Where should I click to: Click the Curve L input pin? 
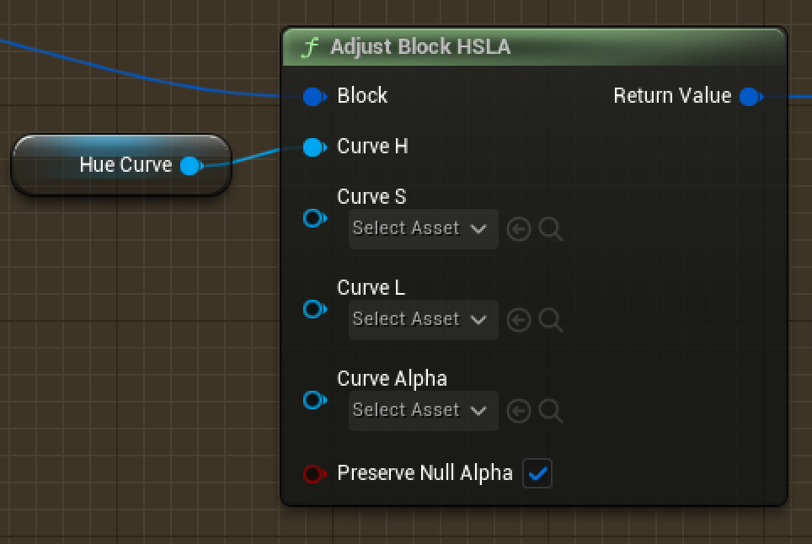313,309
